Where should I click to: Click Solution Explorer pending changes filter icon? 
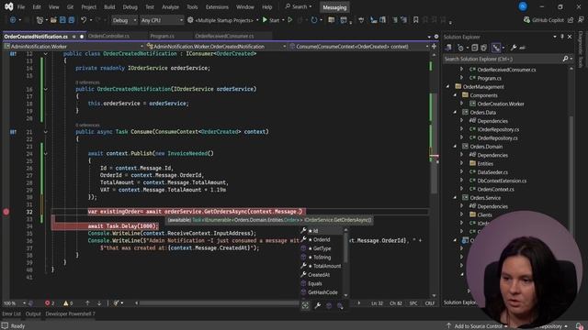(x=460, y=48)
